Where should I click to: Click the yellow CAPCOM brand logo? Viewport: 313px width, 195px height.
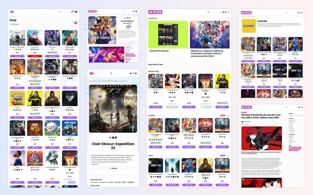[x=249, y=26]
